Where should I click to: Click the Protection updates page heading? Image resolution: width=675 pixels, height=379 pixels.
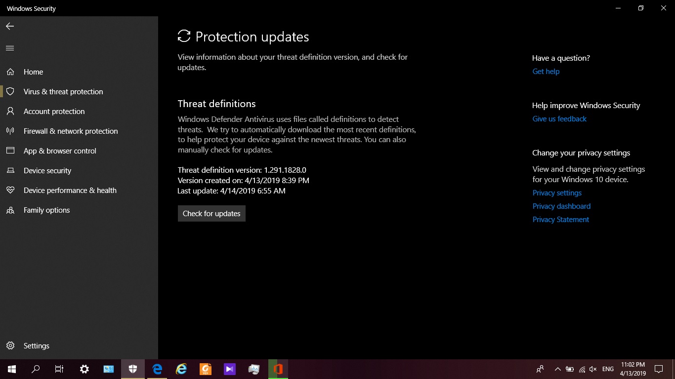tap(252, 37)
